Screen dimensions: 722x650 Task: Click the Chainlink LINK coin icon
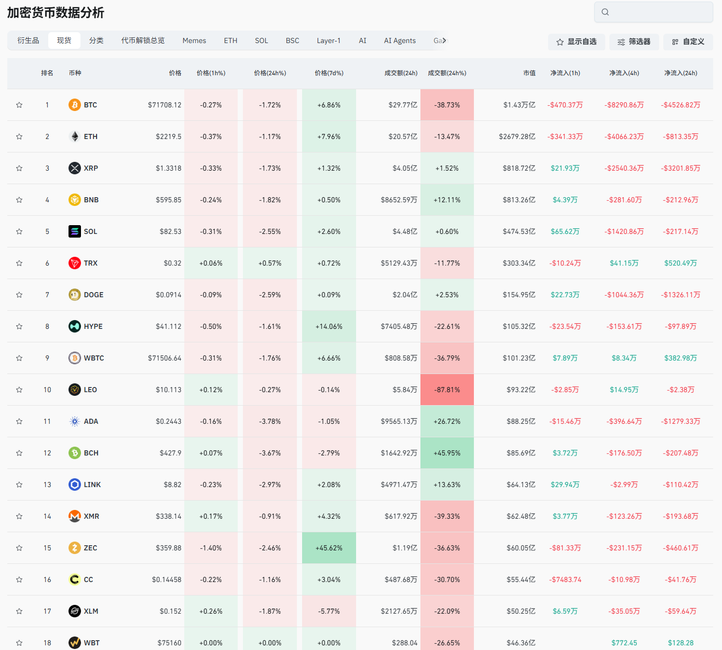(x=75, y=485)
